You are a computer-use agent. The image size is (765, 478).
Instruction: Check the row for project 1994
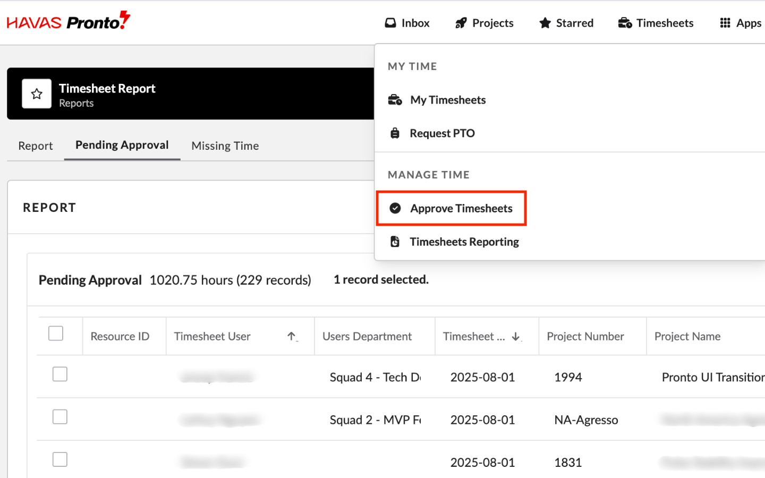click(x=60, y=374)
